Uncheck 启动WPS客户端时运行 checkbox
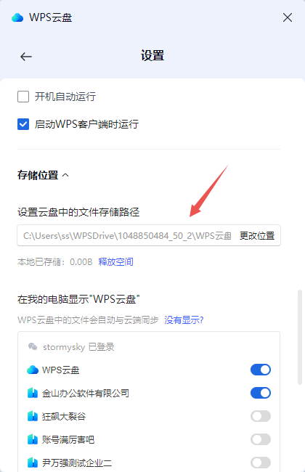 point(23,124)
